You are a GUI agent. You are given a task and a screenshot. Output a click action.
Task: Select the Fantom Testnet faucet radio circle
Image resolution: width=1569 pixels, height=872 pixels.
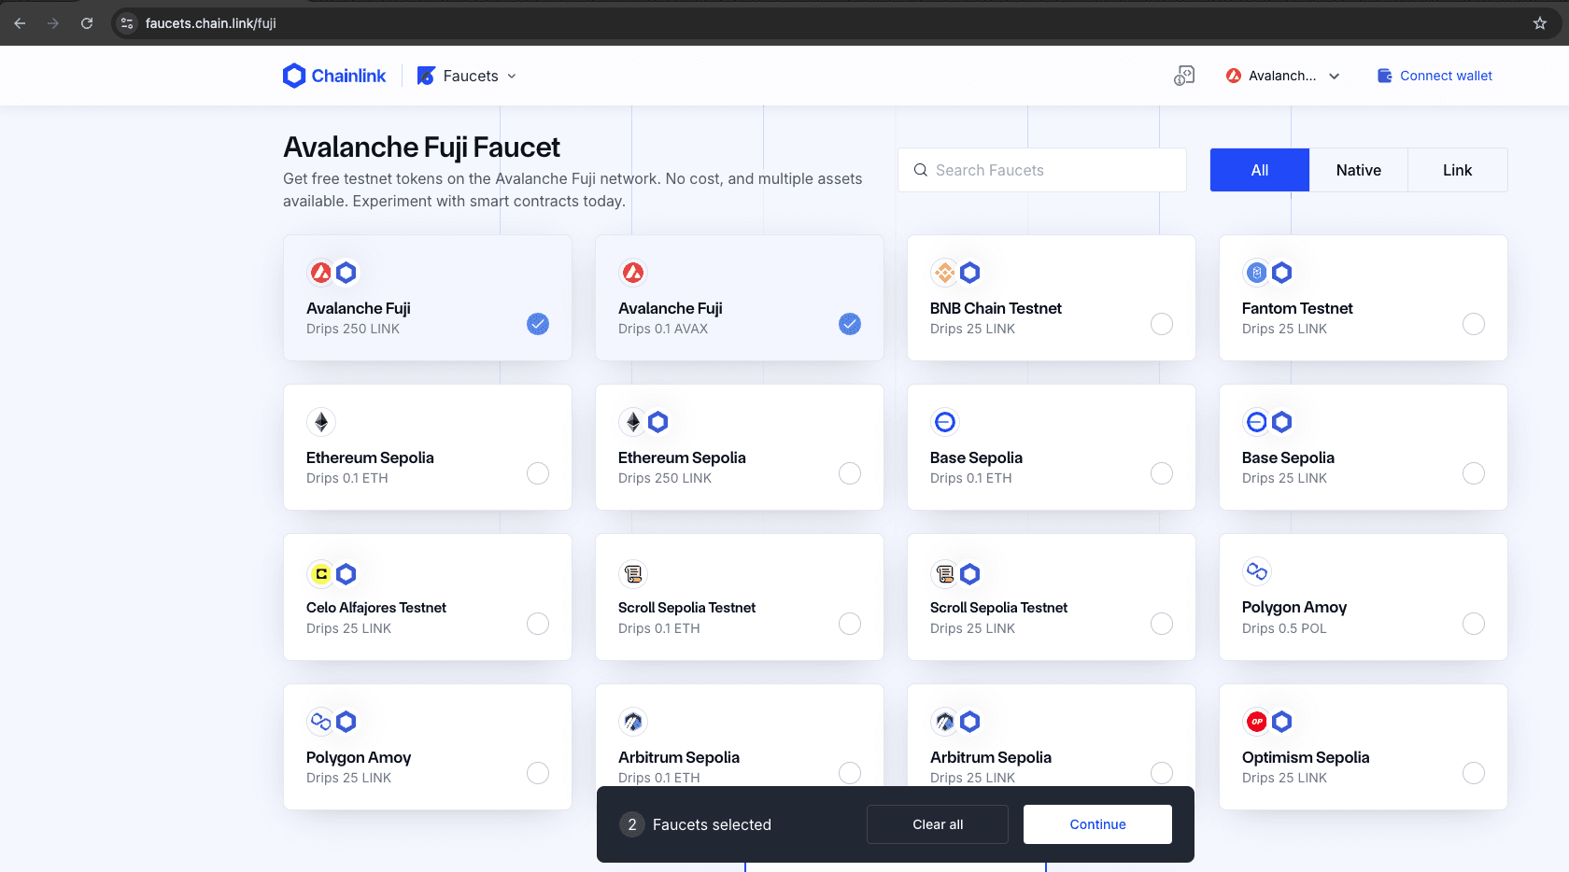click(1474, 324)
